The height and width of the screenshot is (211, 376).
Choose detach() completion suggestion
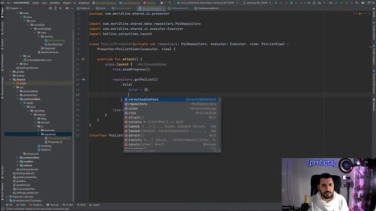point(171,135)
